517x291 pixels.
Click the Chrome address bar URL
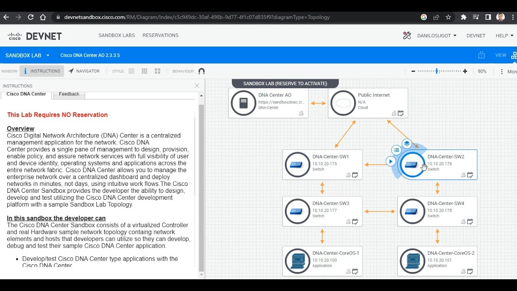point(197,17)
